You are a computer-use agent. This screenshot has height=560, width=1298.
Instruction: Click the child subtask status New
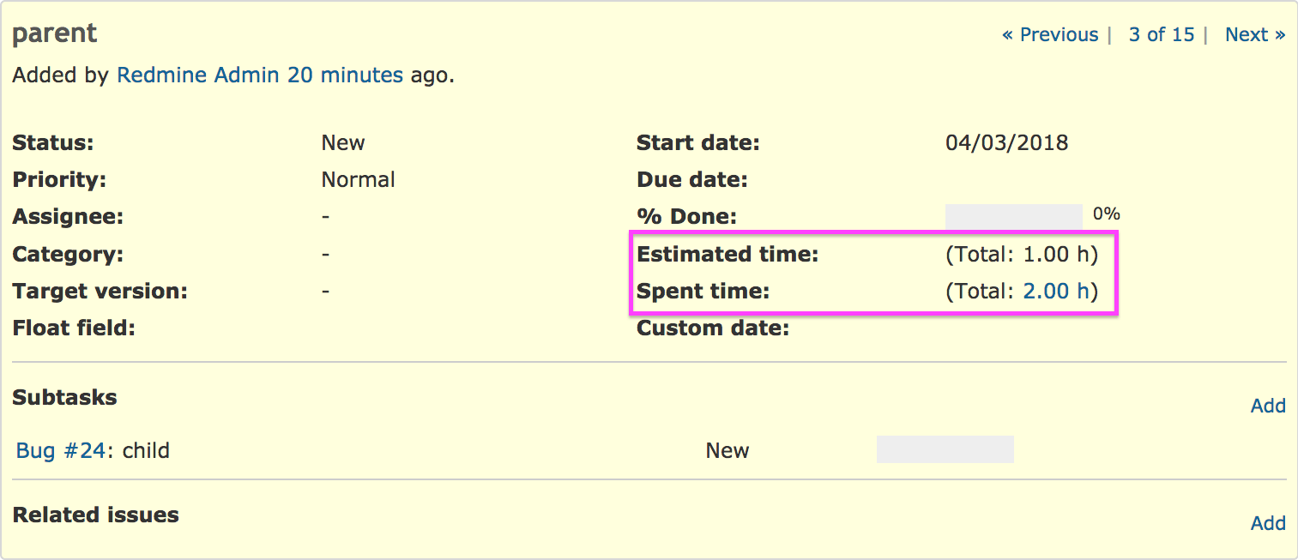pyautogui.click(x=727, y=450)
